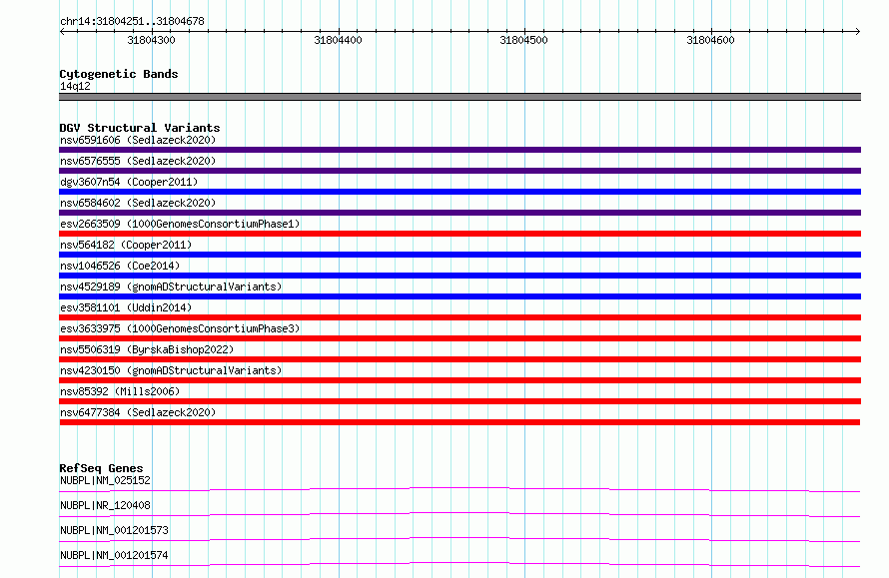Click nsv5506319 (ByrskaBishop2022) label

coord(147,349)
